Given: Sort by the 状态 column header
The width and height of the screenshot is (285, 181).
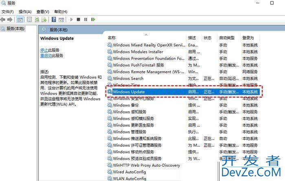Looking at the screenshot, I should coord(207,38).
